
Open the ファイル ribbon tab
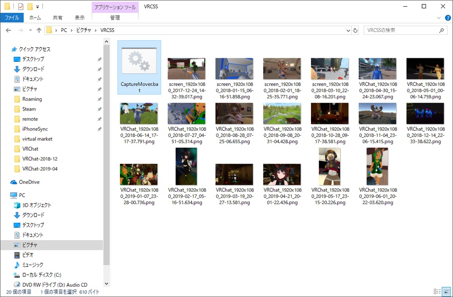click(12, 18)
